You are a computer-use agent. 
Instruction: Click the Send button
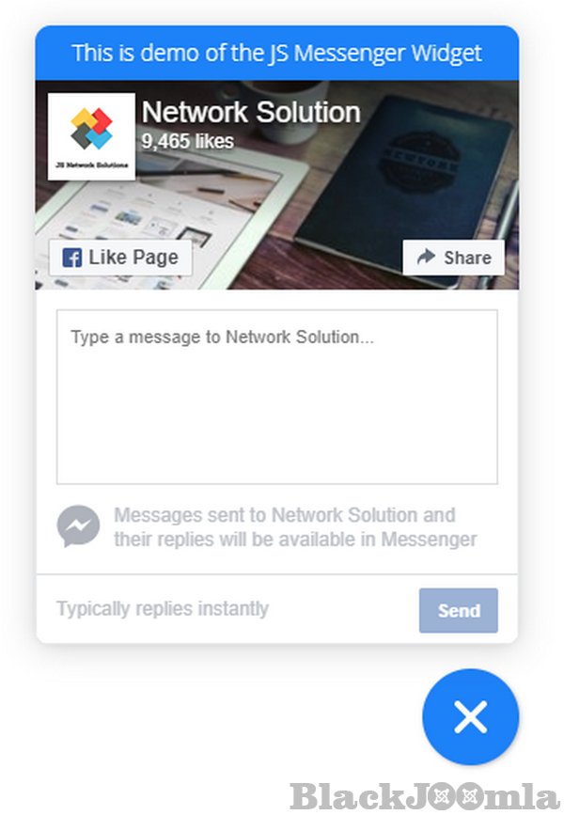(x=459, y=610)
